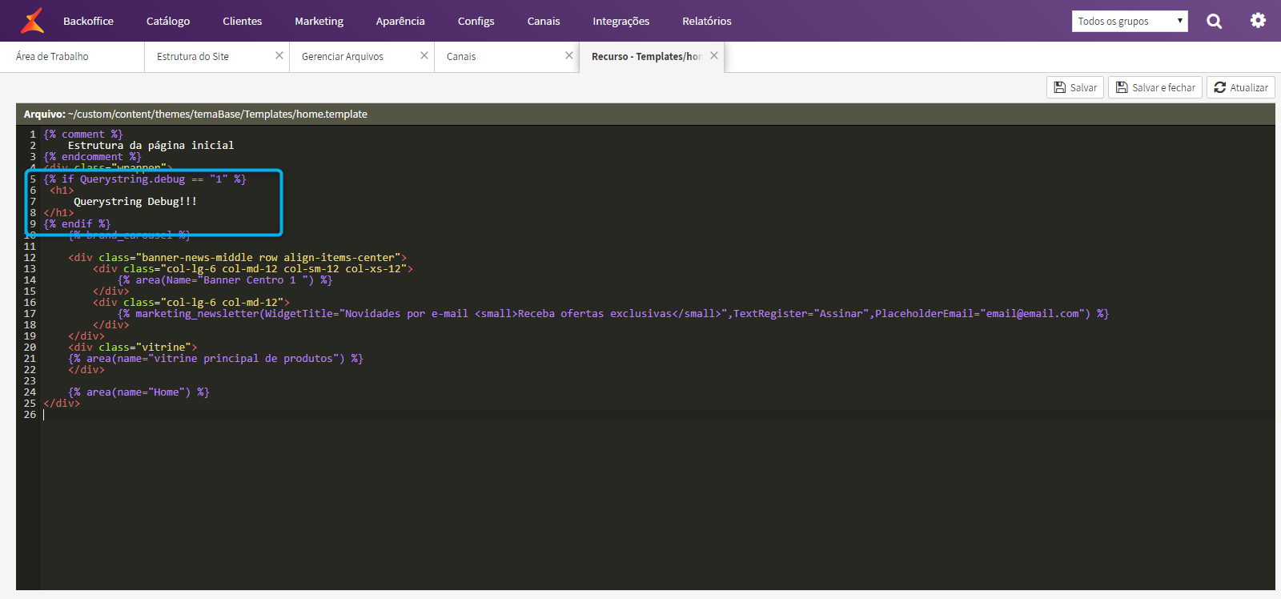This screenshot has height=599, width=1281.
Task: Close the Canais tab
Action: (x=569, y=55)
